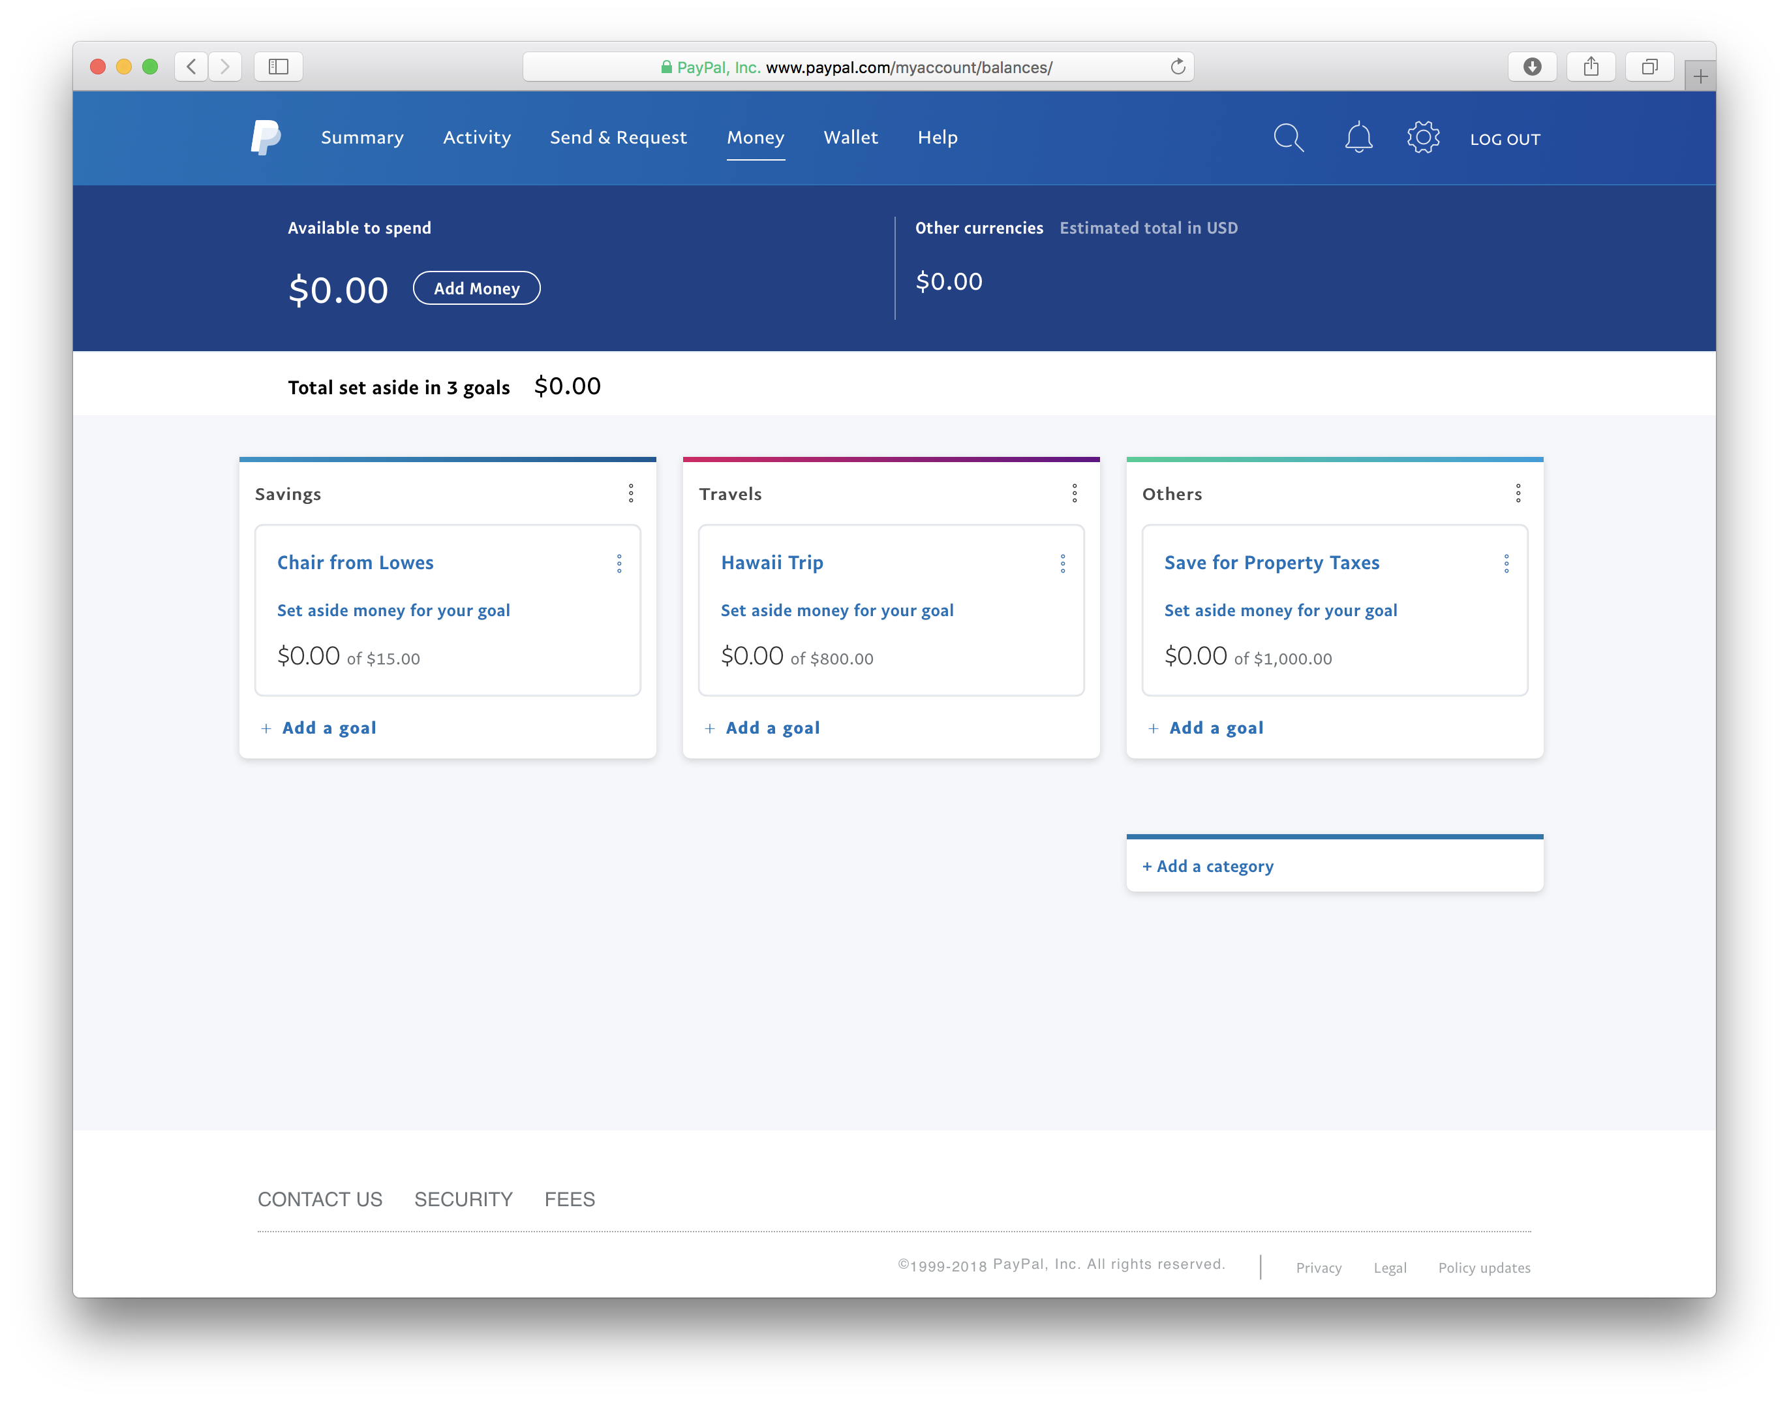Viewport: 1789px width, 1402px height.
Task: Click the Savings category title
Action: 287,494
